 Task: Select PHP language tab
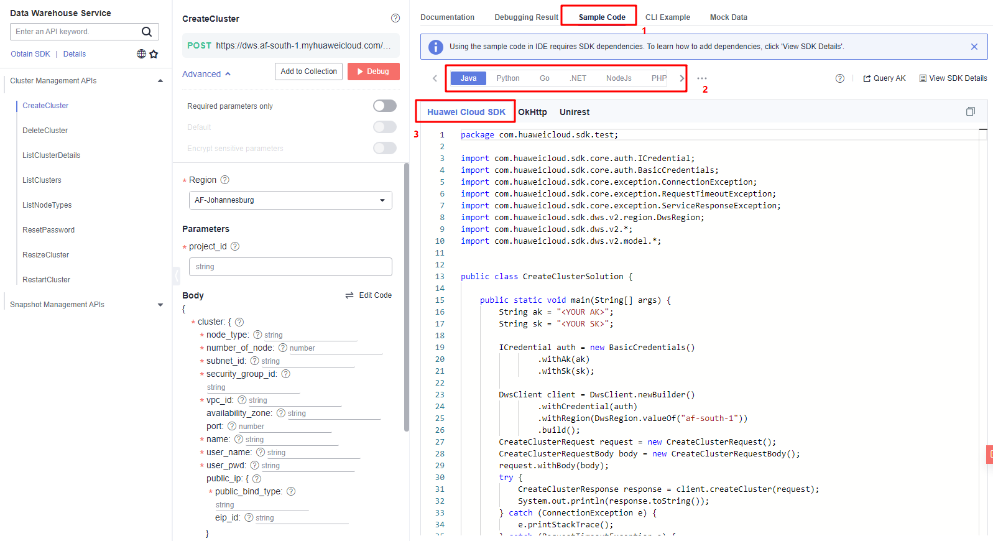pos(659,78)
